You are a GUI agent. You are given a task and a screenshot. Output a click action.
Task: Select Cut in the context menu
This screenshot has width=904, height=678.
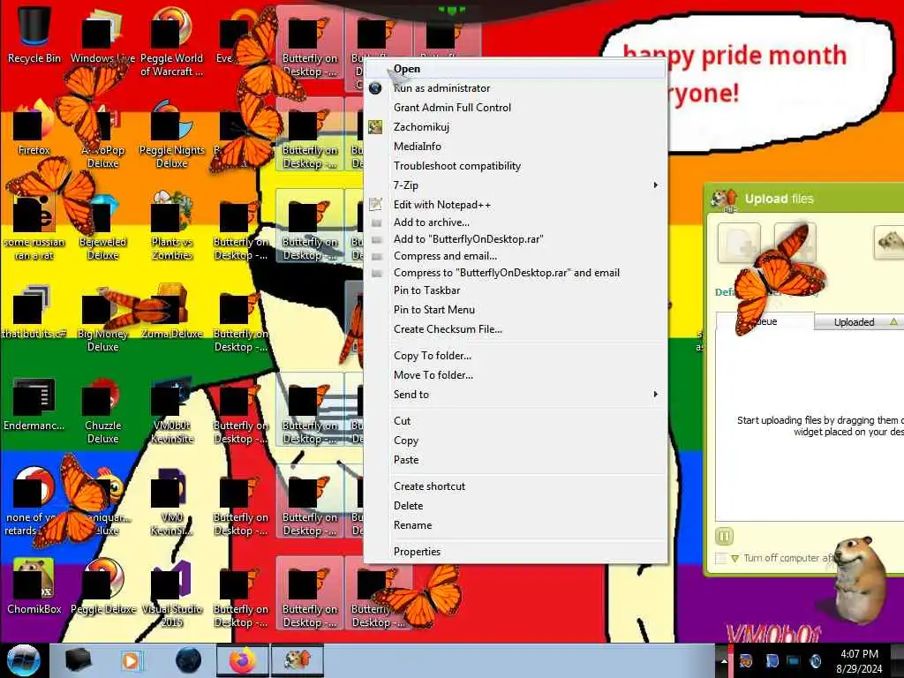(x=516, y=421)
